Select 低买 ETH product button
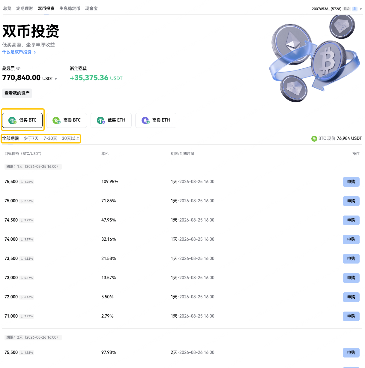 click(x=111, y=120)
